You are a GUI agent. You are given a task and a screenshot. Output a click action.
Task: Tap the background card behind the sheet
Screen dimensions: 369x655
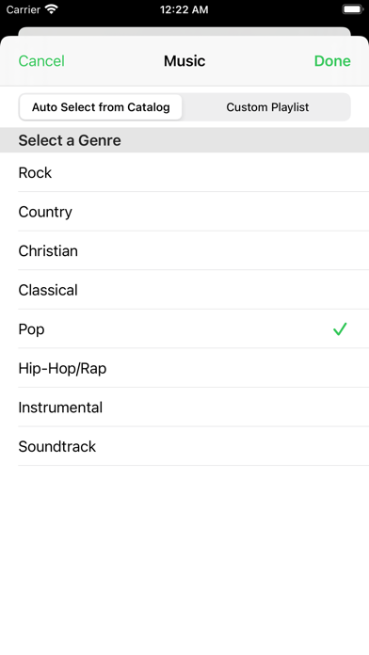(184, 31)
